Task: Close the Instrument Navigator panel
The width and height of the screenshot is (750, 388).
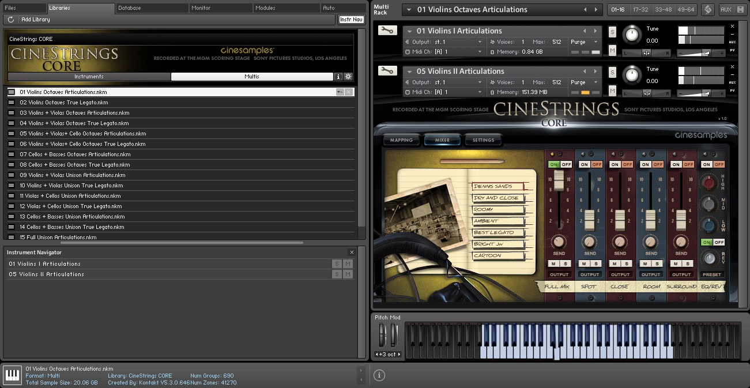Action: point(352,253)
